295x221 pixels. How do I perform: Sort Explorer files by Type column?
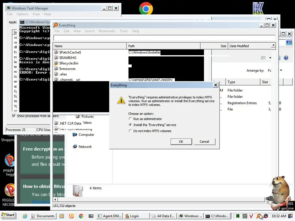pyautogui.click(x=243, y=82)
